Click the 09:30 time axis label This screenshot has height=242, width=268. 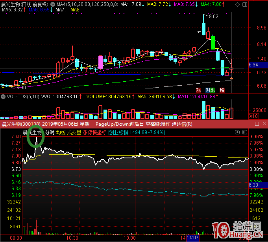(16, 238)
